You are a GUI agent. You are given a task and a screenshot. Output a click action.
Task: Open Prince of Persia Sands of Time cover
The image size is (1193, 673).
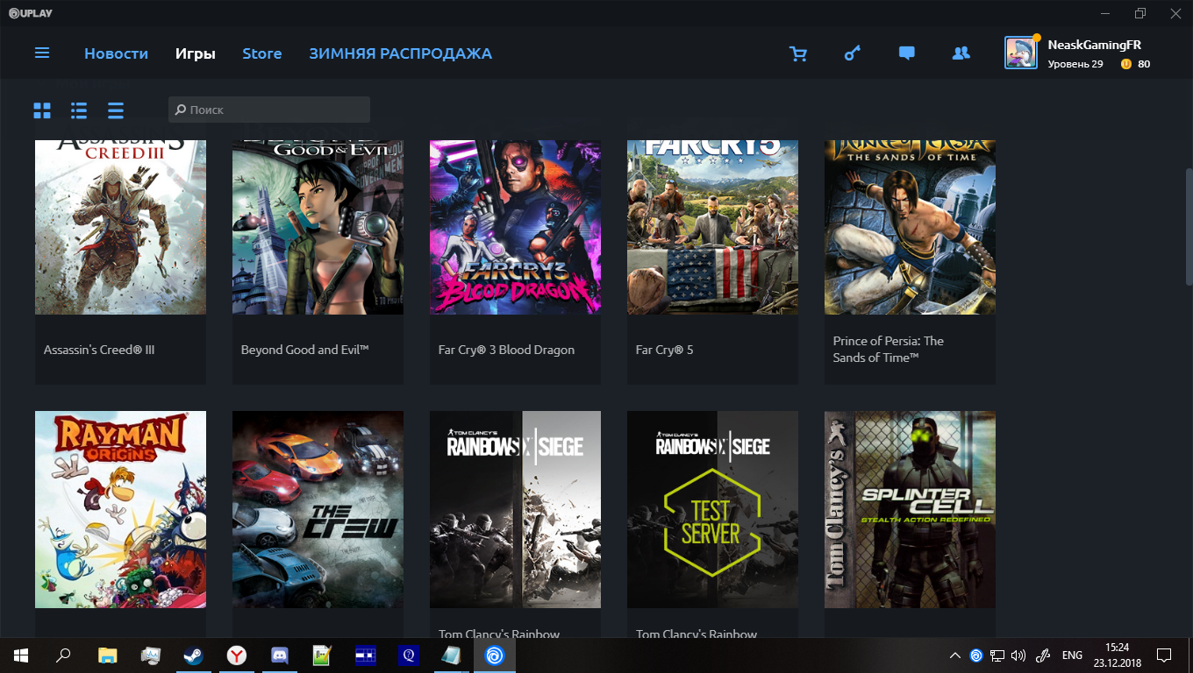click(x=910, y=227)
